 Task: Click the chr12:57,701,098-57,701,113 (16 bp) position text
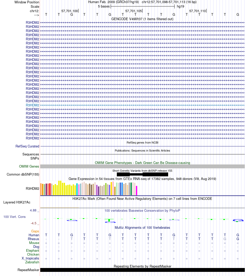[169, 2]
